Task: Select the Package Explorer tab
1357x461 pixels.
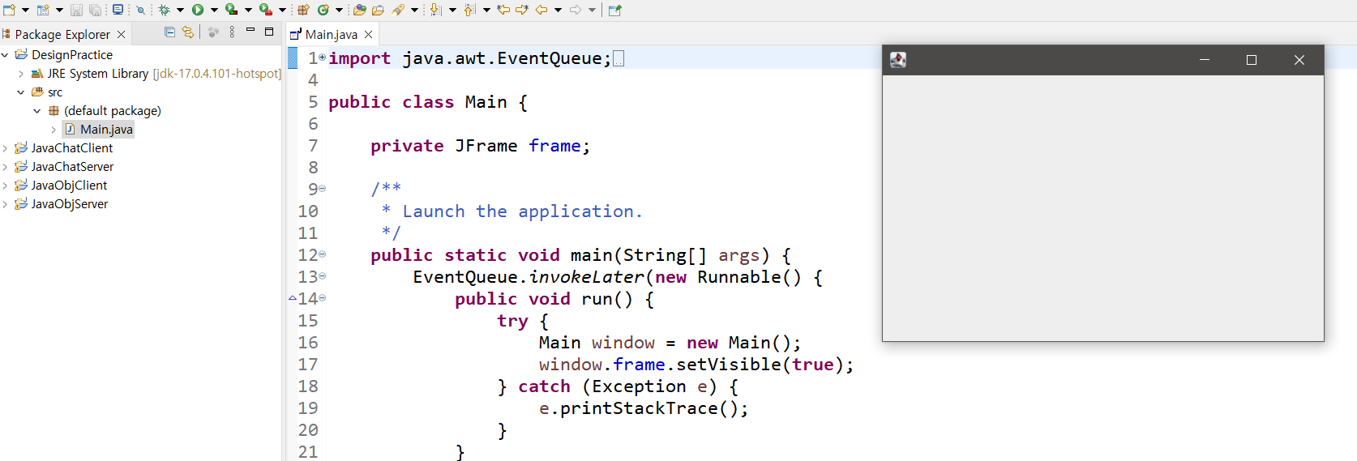Action: pos(62,34)
